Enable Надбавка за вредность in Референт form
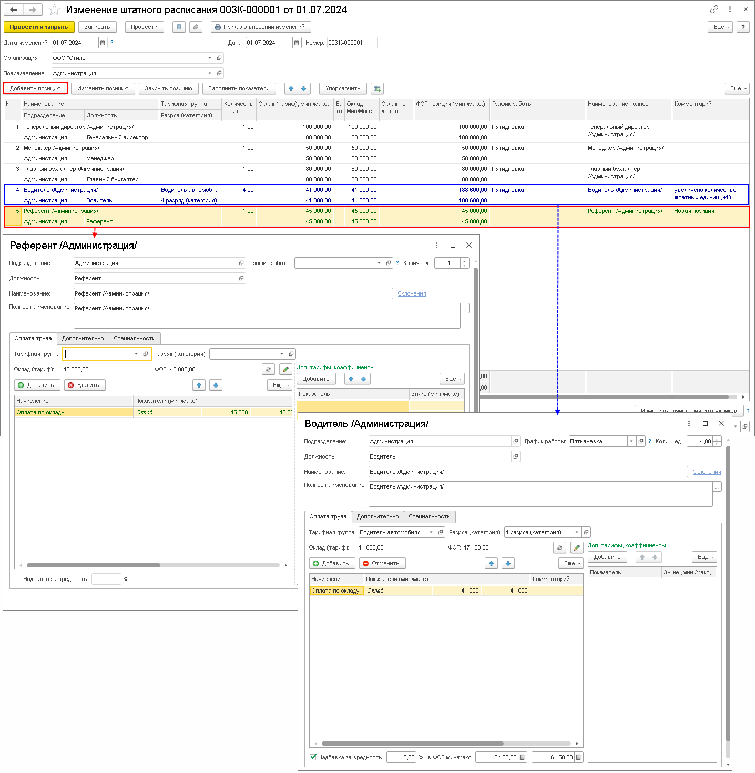 (x=18, y=579)
